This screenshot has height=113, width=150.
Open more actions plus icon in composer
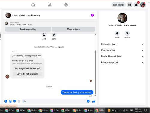6,101
